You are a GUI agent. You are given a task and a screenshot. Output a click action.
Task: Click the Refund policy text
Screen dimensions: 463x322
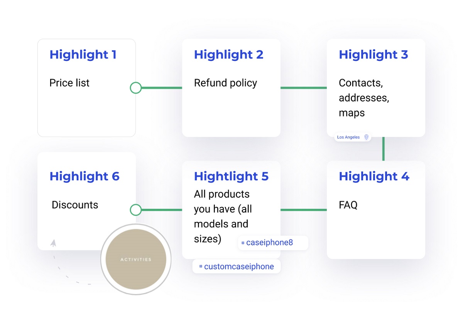coord(226,83)
